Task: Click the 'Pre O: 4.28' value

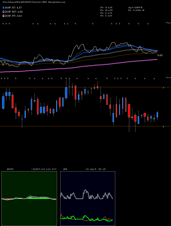Action: tap(106, 8)
